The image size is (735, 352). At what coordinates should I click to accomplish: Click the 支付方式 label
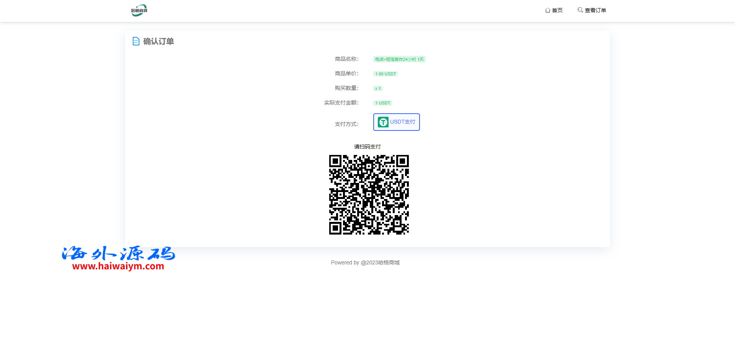point(346,124)
